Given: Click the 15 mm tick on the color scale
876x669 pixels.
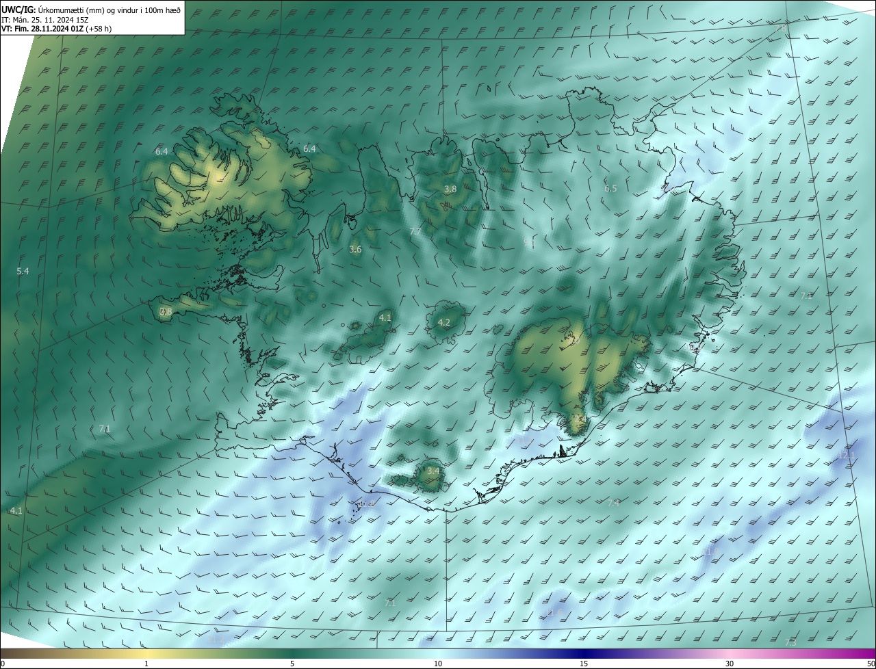Looking at the screenshot, I should click(584, 664).
